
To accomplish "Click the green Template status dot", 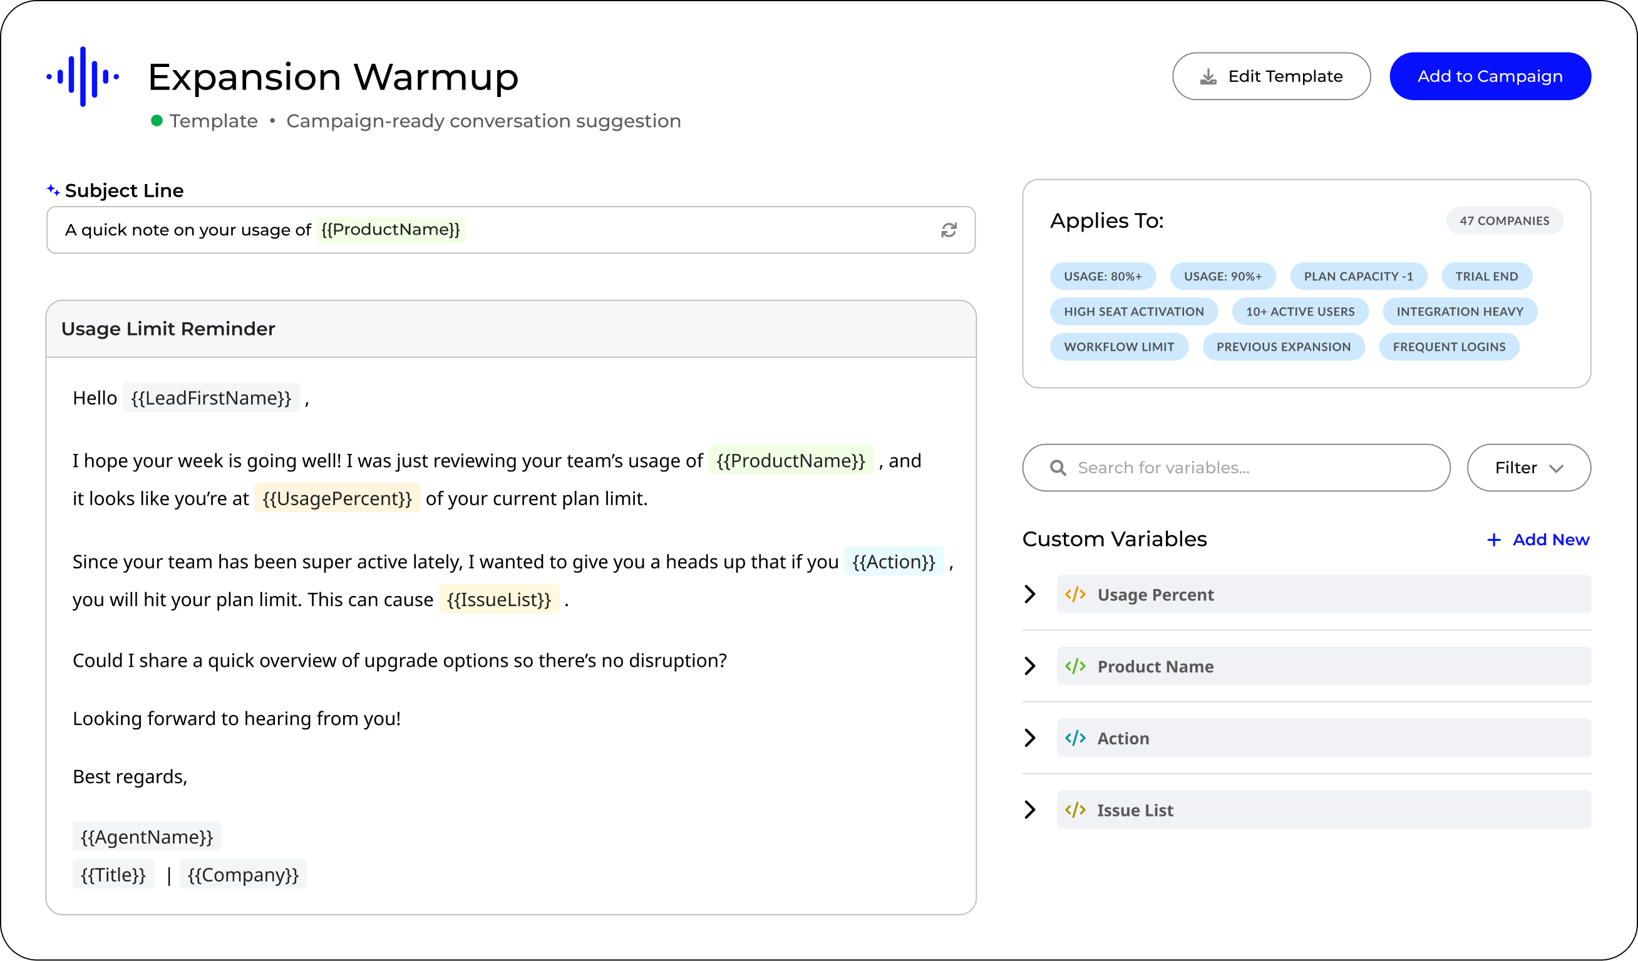I will point(157,121).
